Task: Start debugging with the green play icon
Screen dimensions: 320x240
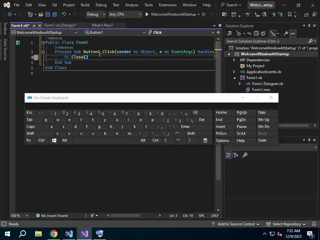Action: 147,14
